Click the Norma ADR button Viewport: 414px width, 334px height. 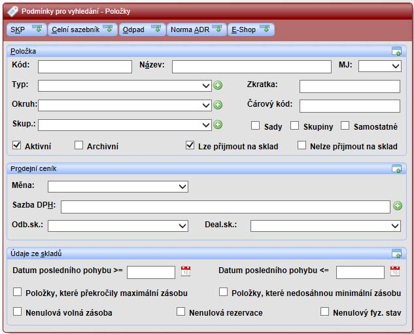pos(196,29)
